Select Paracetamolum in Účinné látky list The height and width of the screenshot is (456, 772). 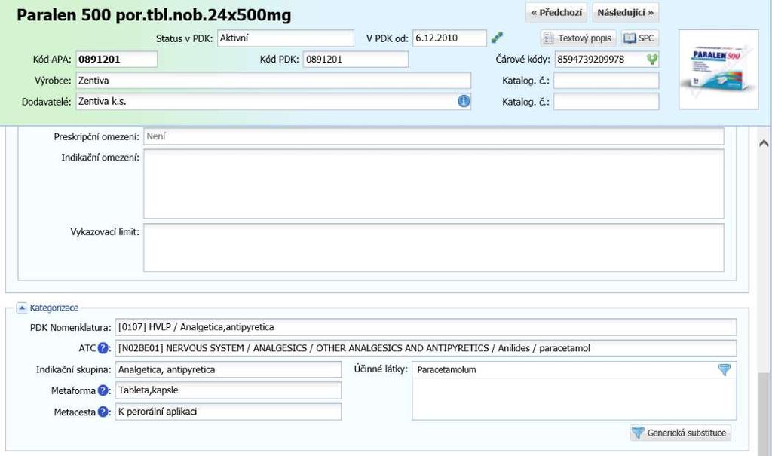[446, 370]
